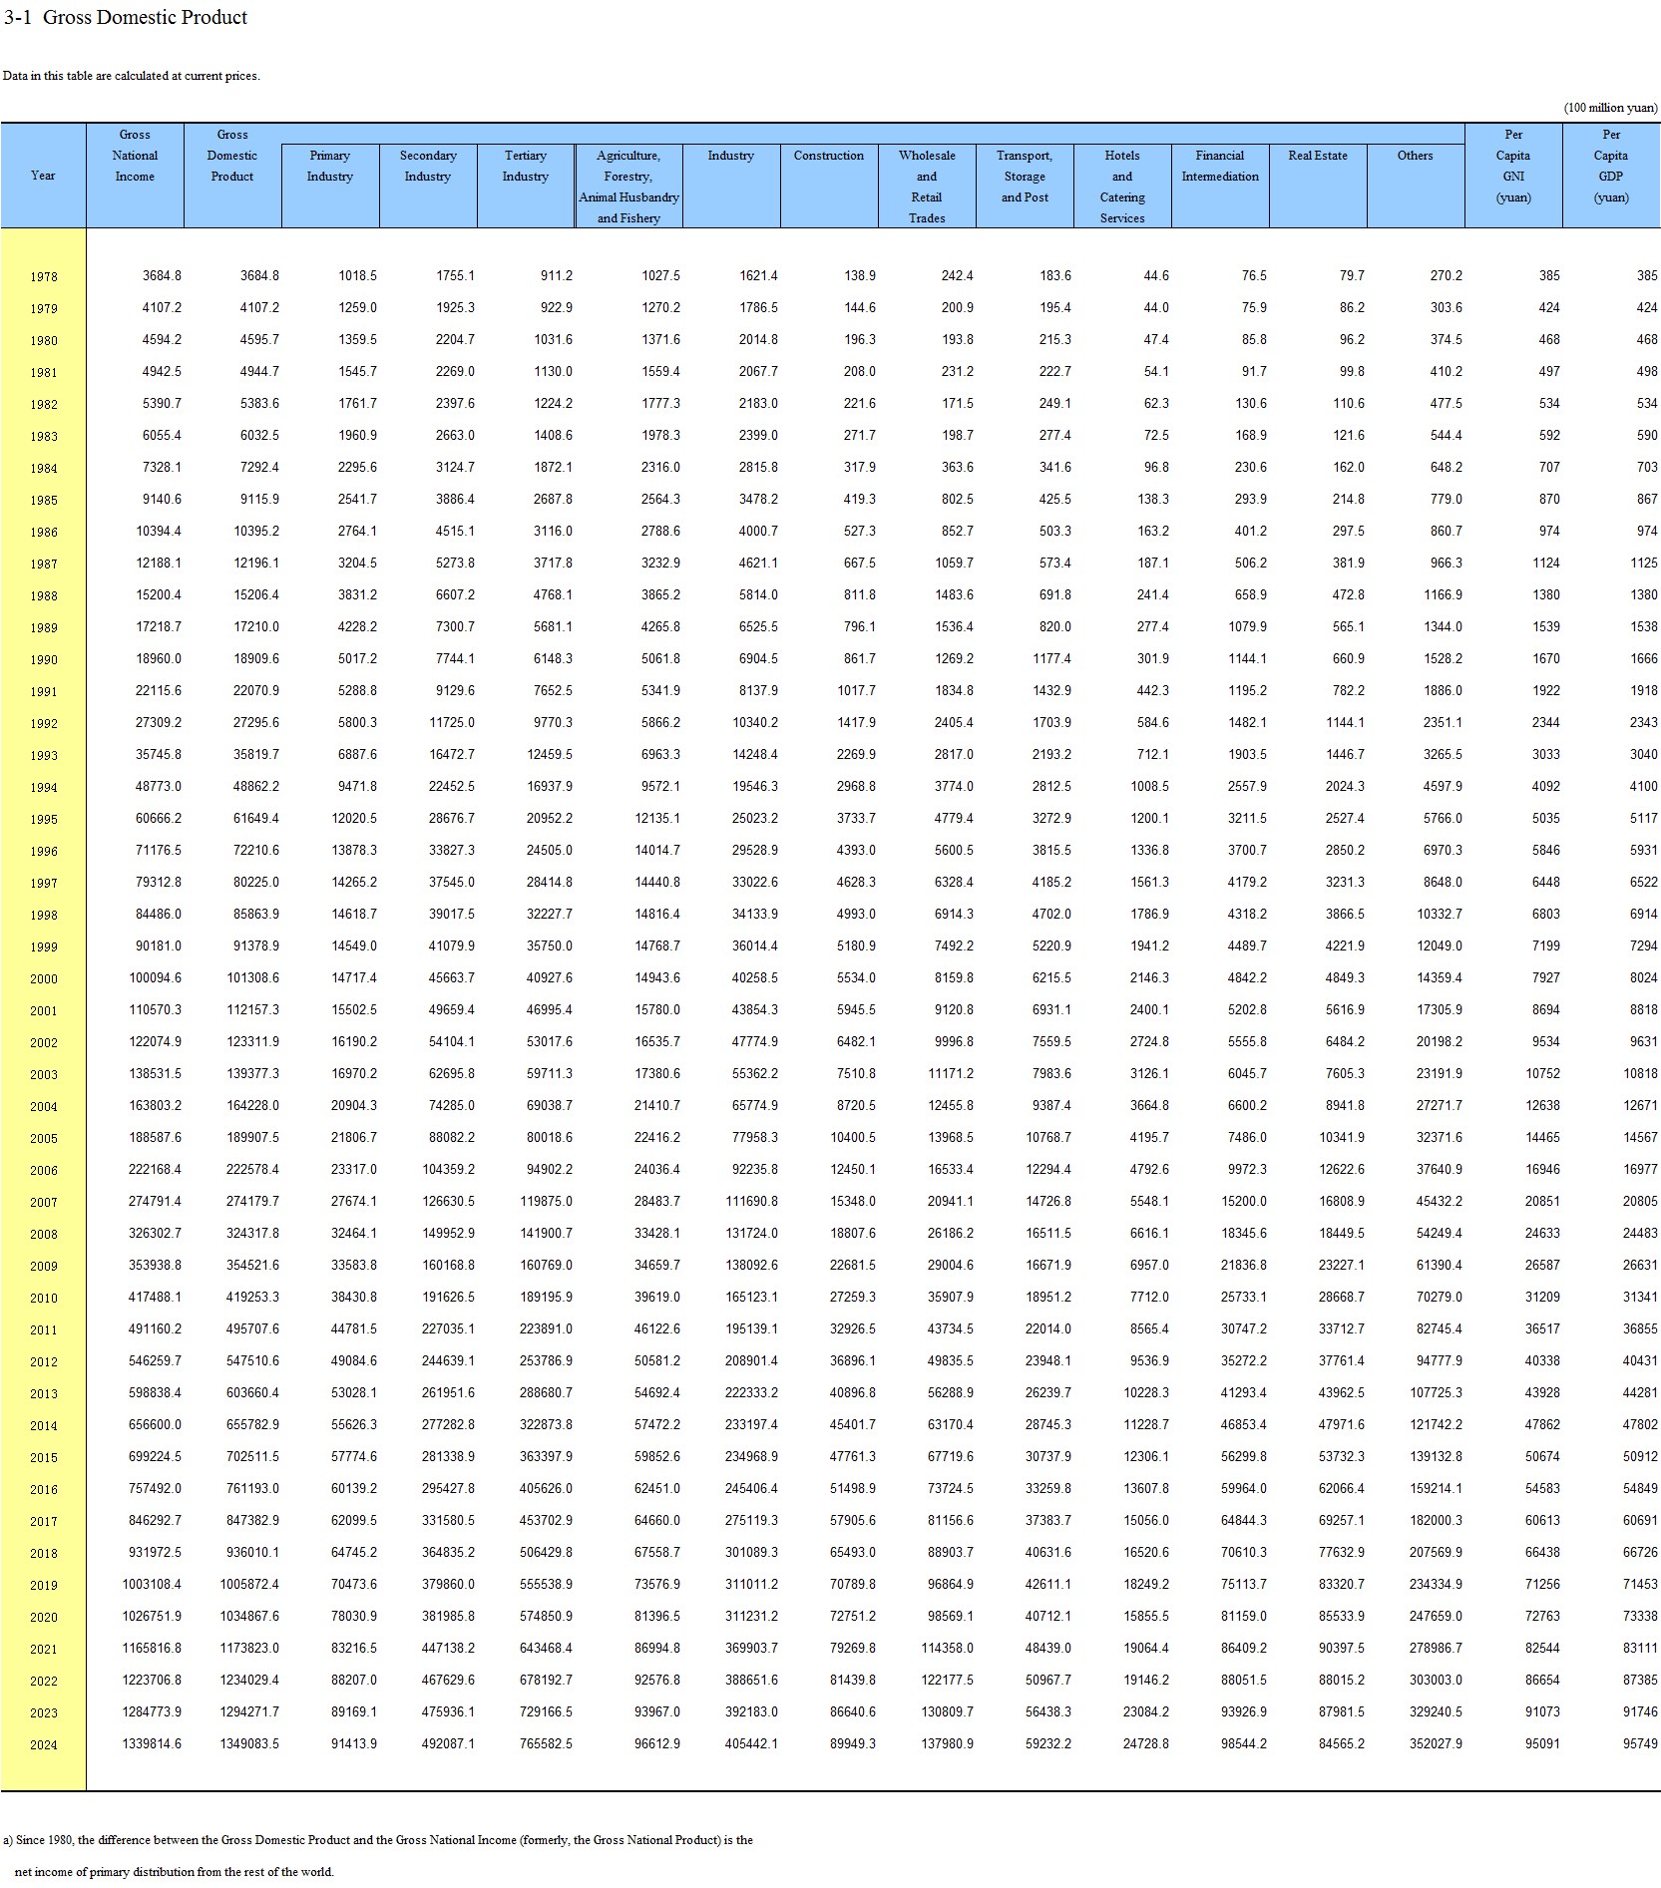The width and height of the screenshot is (1661, 1888).
Task: Select the 2008 year row label
Action: click(43, 1235)
